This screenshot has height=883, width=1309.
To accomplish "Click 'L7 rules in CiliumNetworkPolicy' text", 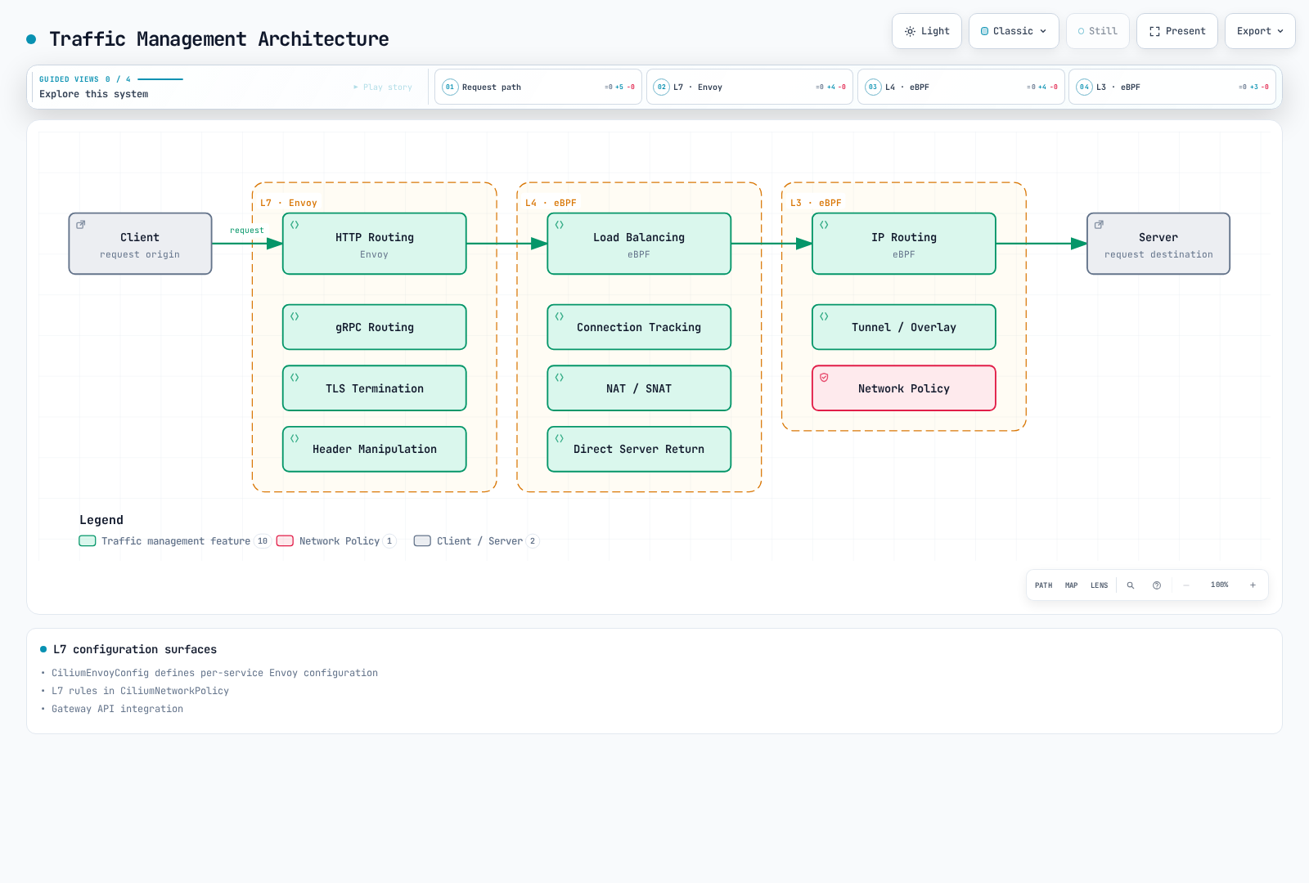I will [140, 691].
